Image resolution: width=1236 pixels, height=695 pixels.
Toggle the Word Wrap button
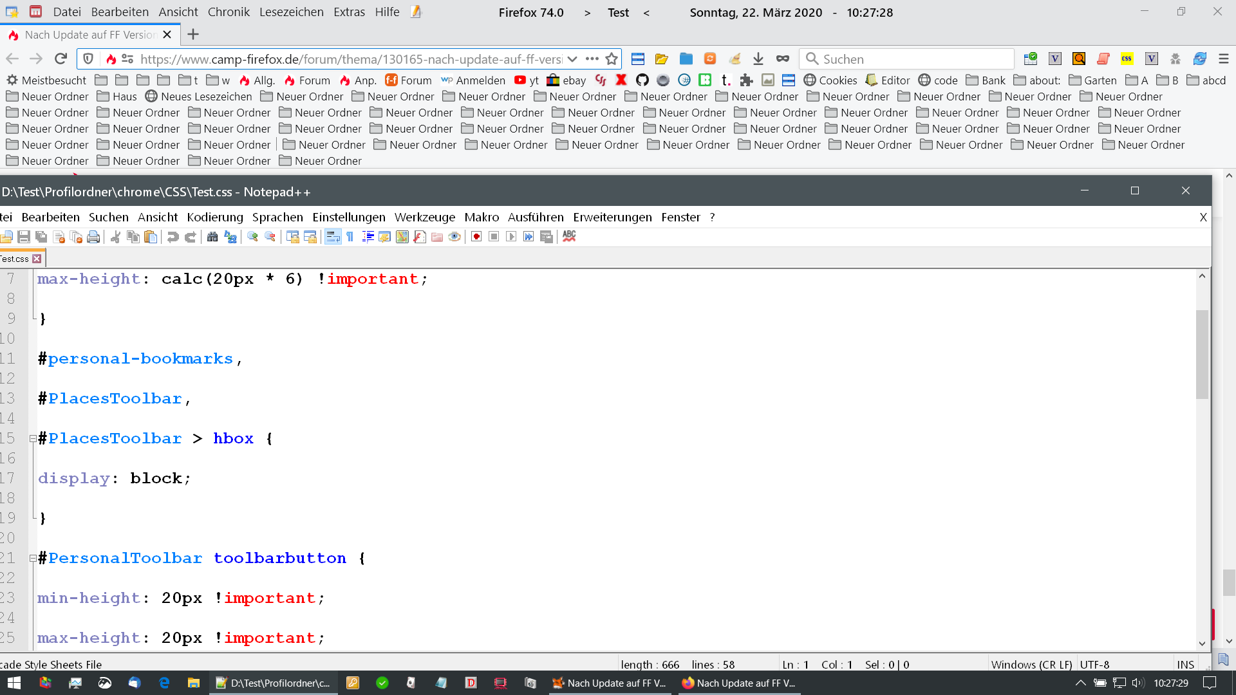333,237
